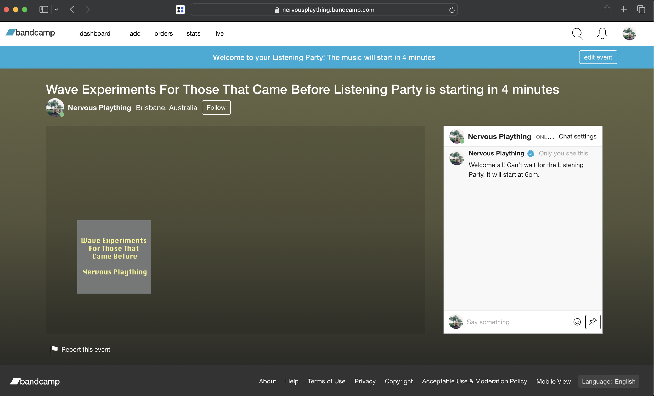The image size is (654, 396).
Task: Open the Copyright footer link
Action: pyautogui.click(x=399, y=381)
